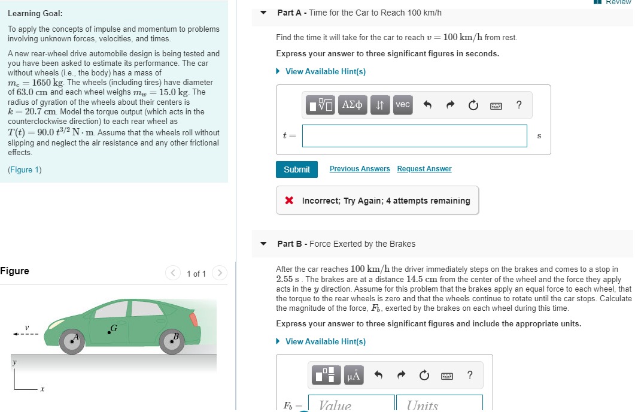Open the on-screen keyboard icon
This screenshot has height=412, width=638.
point(496,104)
